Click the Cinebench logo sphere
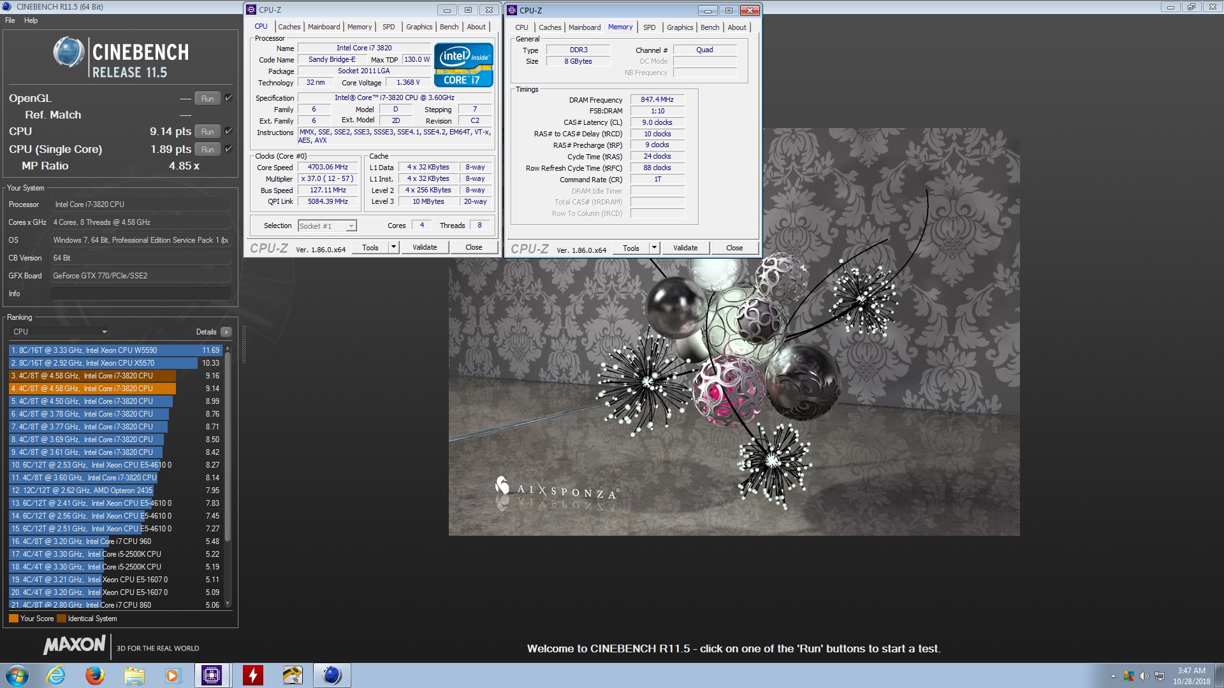The height and width of the screenshot is (688, 1224). [x=69, y=52]
